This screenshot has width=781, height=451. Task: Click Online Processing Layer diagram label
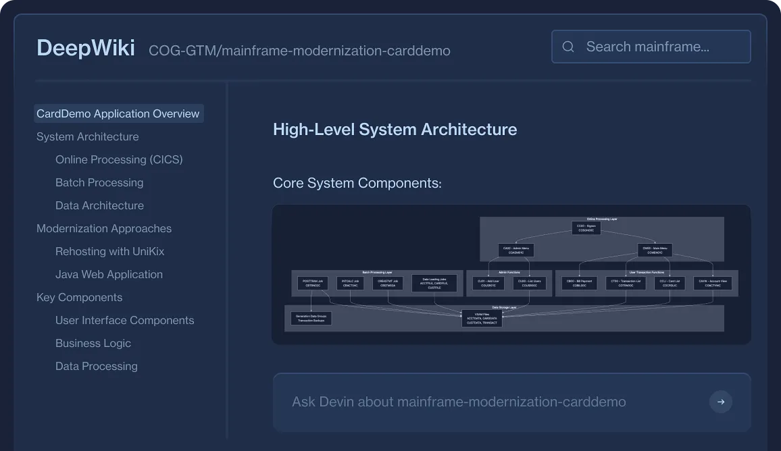pos(602,219)
